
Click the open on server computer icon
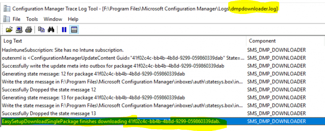[19, 30]
